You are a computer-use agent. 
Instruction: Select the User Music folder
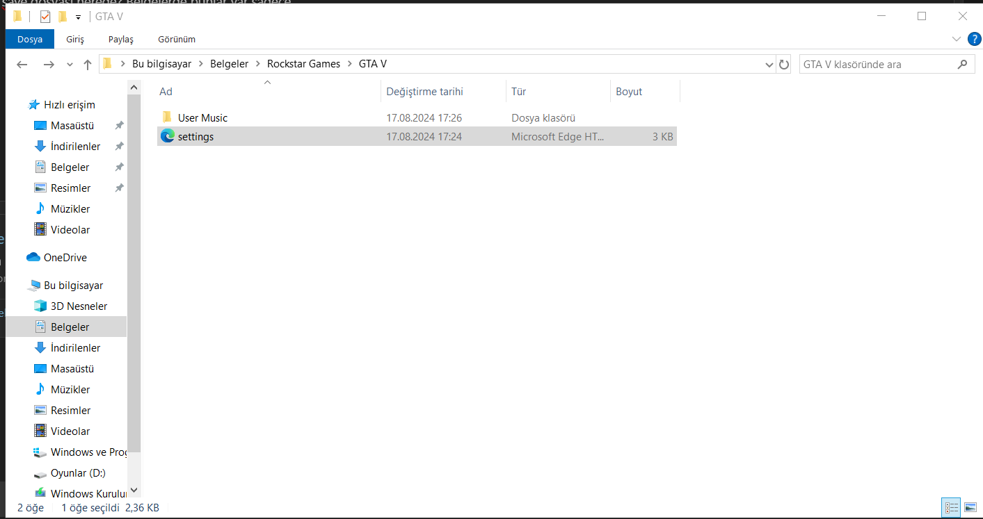(x=417, y=118)
